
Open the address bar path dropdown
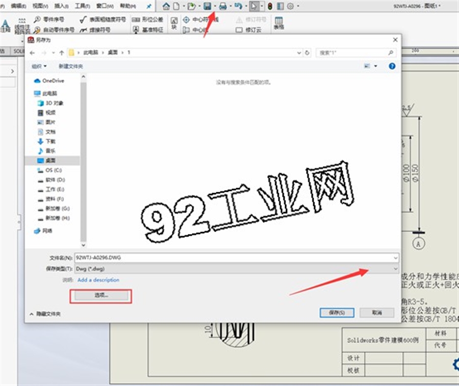tap(299, 53)
